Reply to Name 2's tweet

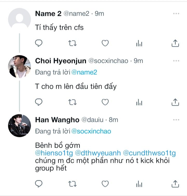click(39, 43)
